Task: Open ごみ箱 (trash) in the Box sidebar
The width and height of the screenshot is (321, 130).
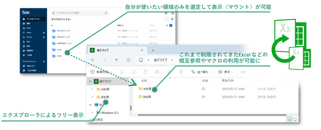Action: [x=29, y=55]
